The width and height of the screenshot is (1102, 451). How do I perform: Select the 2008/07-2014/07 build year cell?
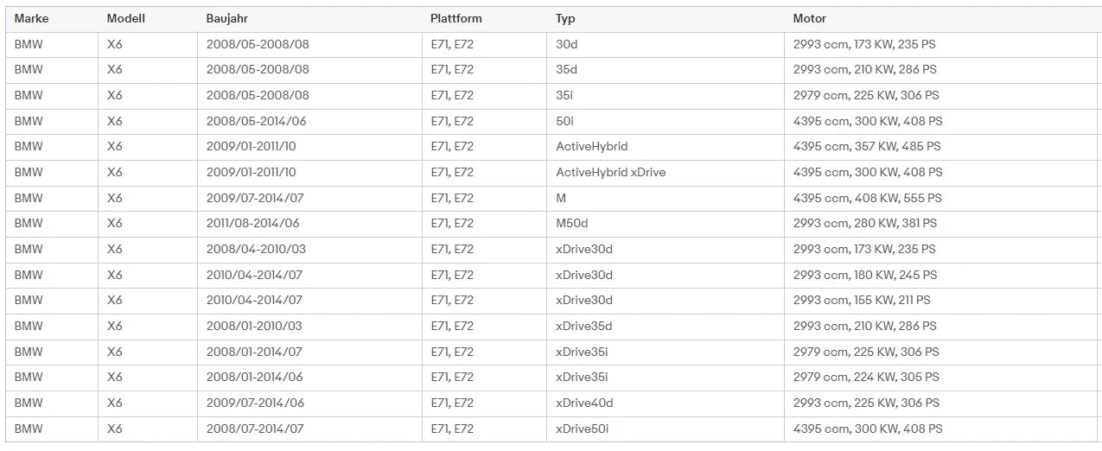pos(309,429)
